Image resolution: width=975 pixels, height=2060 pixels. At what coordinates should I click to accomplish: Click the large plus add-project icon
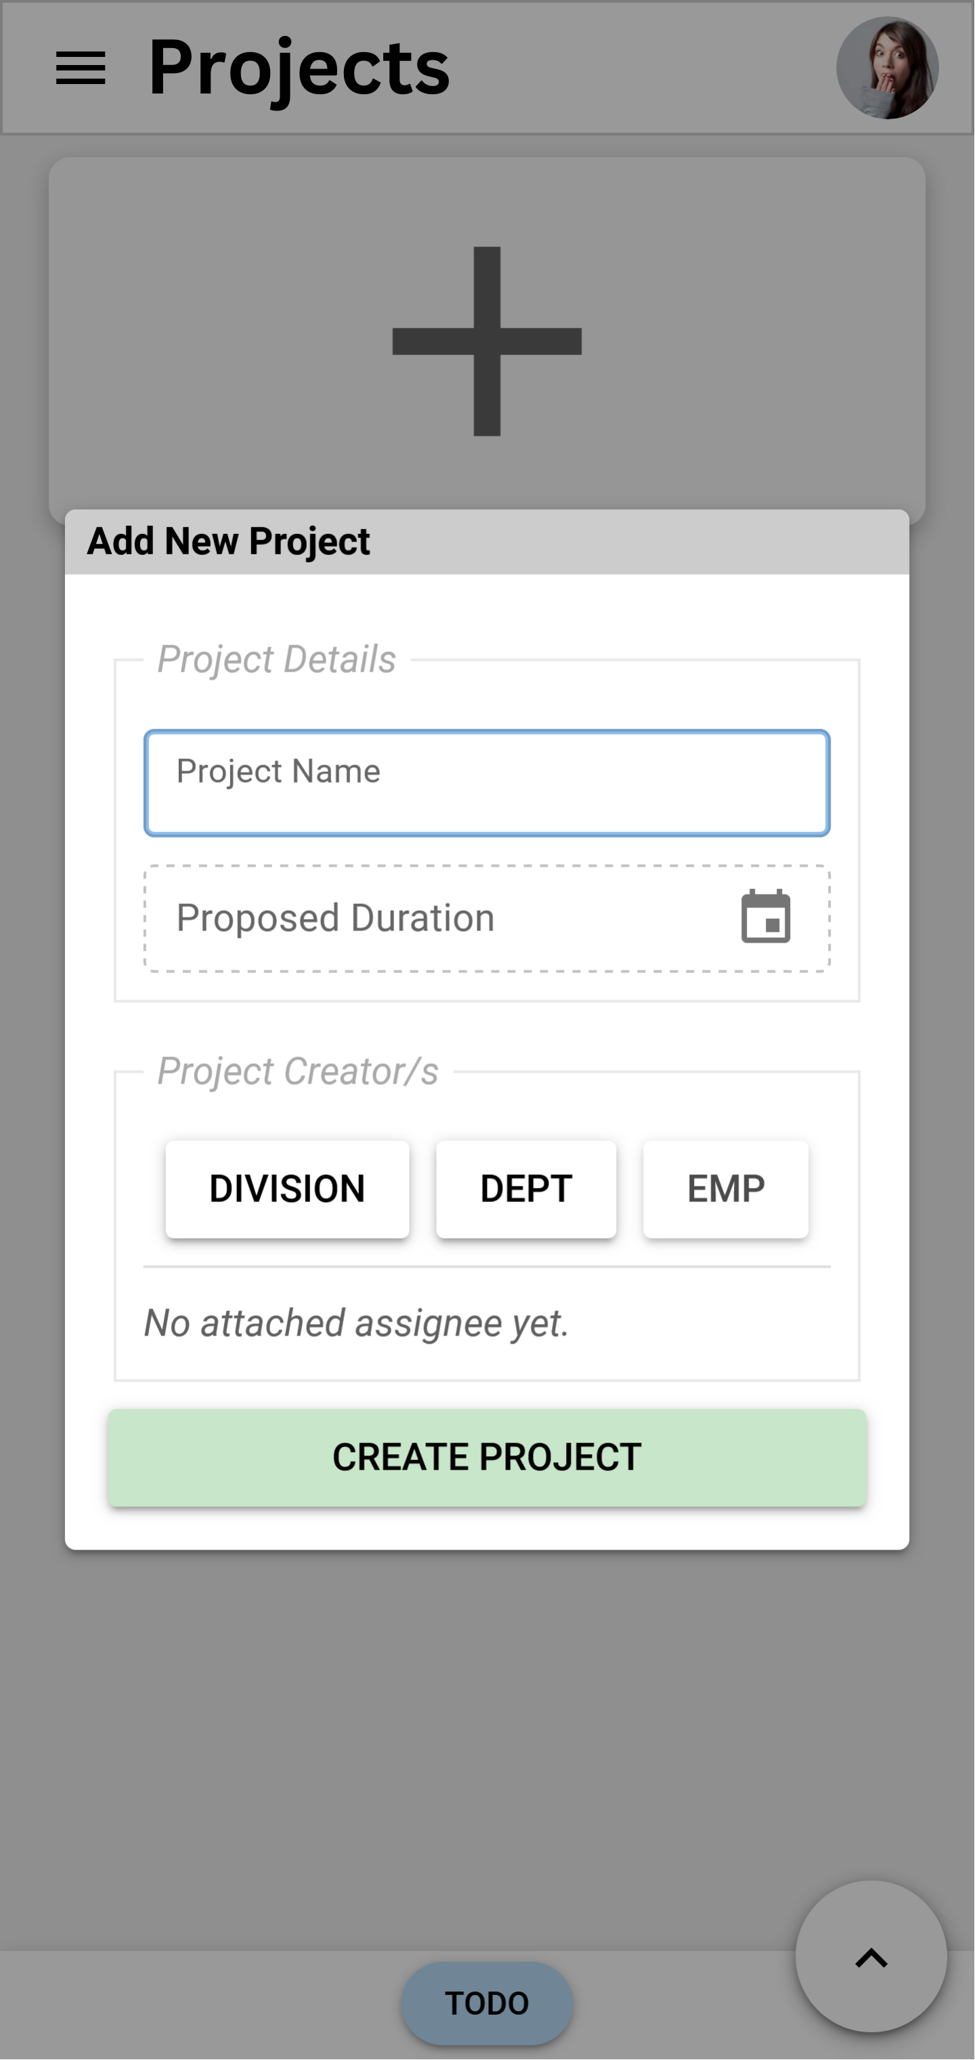click(487, 342)
